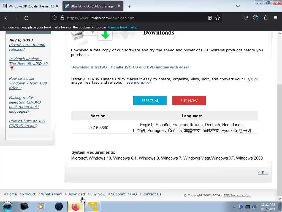Click the FREE TRIAL button
The height and width of the screenshot is (212, 282).
click(x=150, y=100)
